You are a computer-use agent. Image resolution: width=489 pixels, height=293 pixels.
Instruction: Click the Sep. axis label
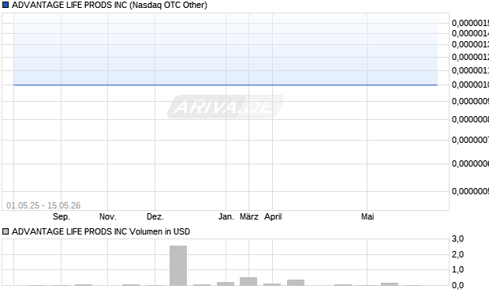click(62, 216)
